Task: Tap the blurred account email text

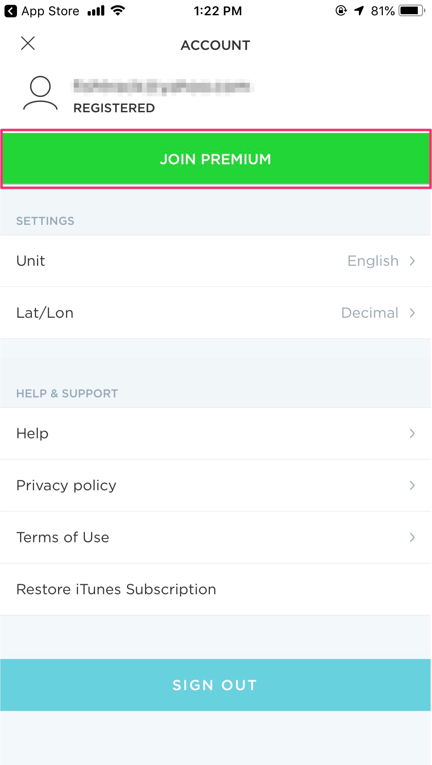Action: point(162,87)
